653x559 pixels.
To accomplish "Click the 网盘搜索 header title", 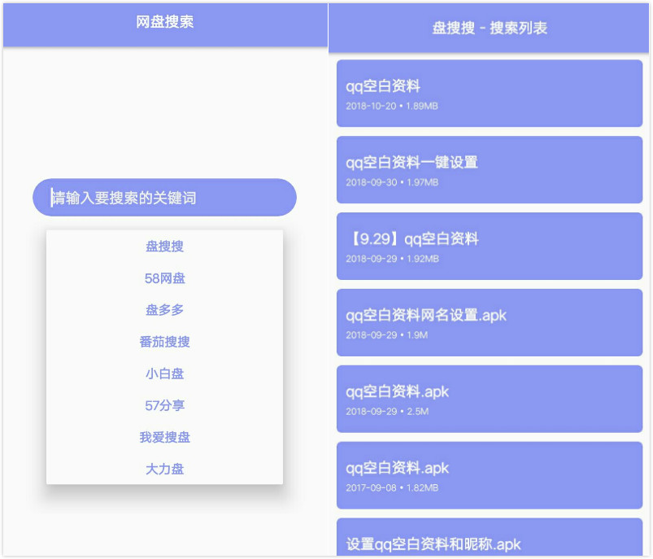I will coord(164,22).
